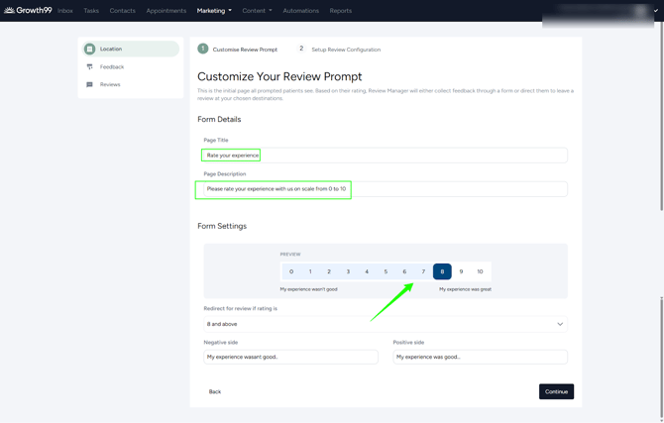
Task: Select rating 10 in the preview scale
Action: point(480,271)
